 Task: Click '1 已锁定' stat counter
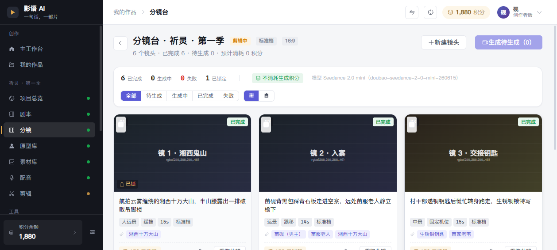tap(216, 78)
